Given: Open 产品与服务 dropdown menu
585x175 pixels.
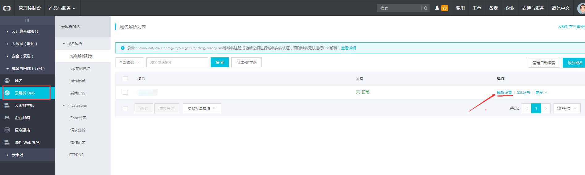Looking at the screenshot, I should [62, 8].
